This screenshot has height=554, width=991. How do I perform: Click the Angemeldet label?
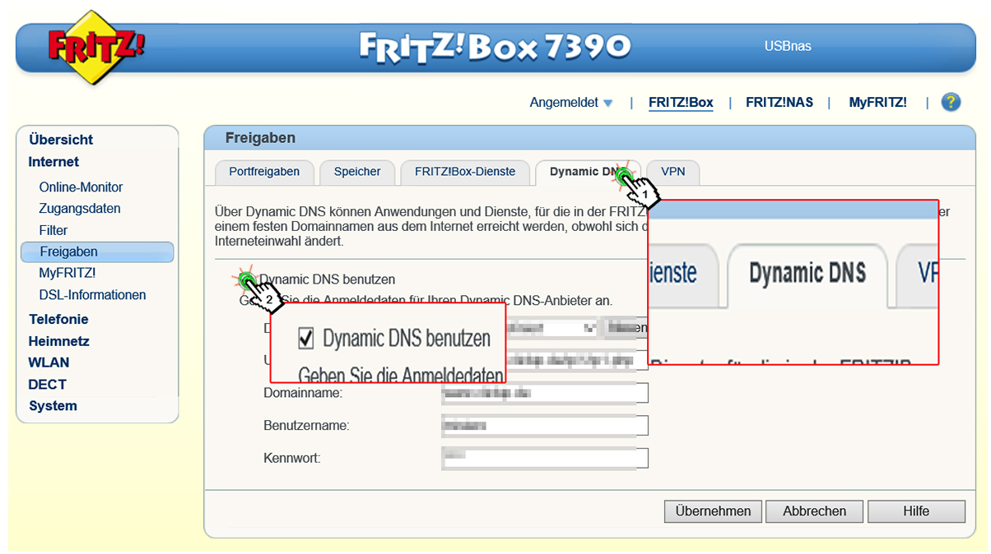coord(564,103)
